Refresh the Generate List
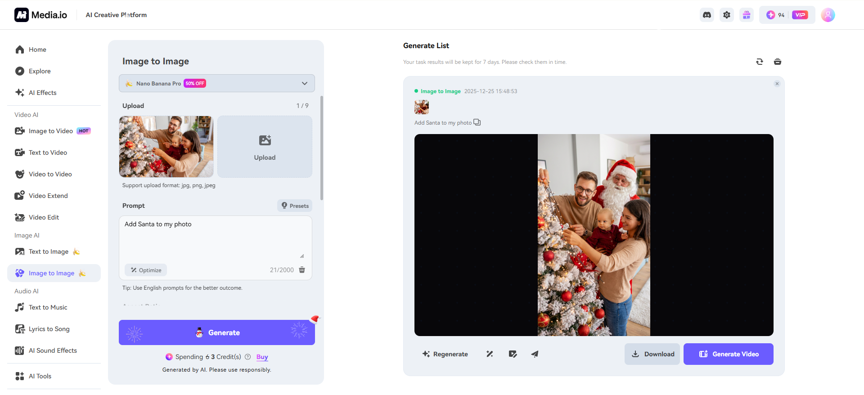 [760, 62]
